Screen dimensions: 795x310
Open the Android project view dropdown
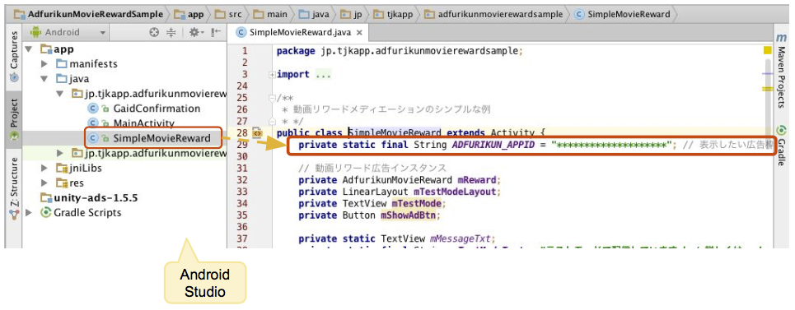[x=68, y=32]
